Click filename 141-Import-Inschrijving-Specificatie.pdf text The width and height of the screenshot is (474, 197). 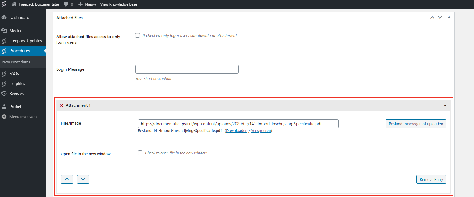[x=188, y=131]
